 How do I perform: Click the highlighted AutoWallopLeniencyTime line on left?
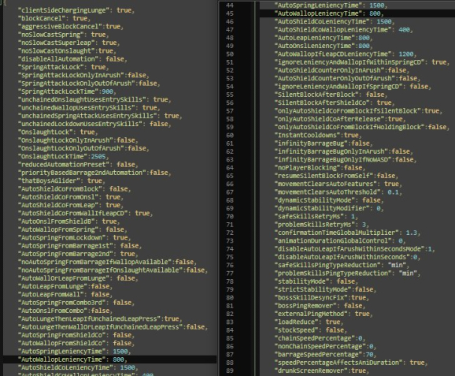(x=109, y=359)
